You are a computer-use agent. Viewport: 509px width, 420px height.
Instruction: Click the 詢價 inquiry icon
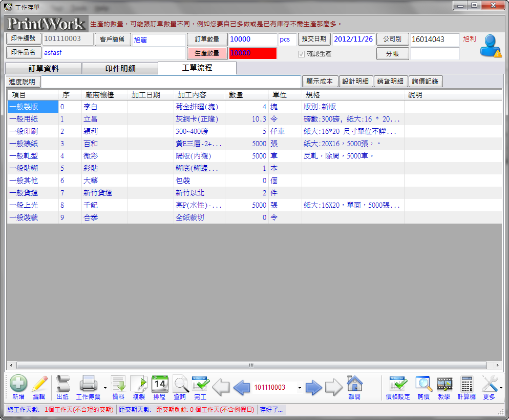(423, 384)
